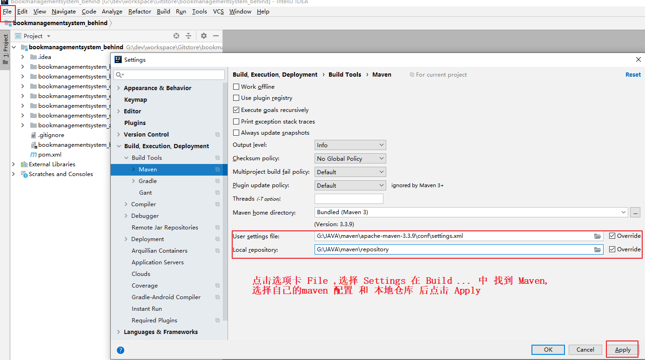Viewport: 645px width, 360px height.
Task: Open the Output level dropdown
Action: pyautogui.click(x=350, y=145)
